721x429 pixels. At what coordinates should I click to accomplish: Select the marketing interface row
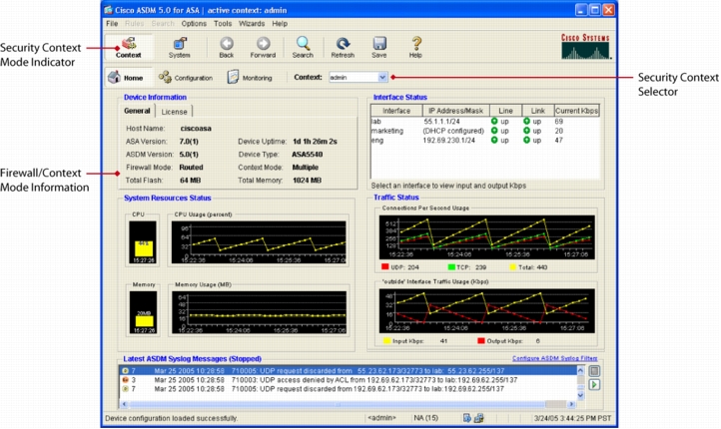pyautogui.click(x=485, y=131)
